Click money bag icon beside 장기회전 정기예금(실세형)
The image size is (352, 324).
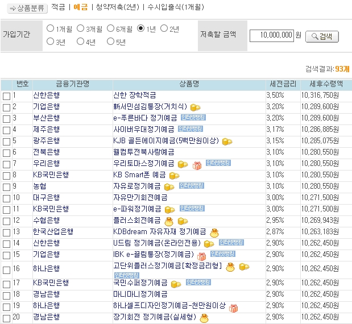click(x=204, y=318)
